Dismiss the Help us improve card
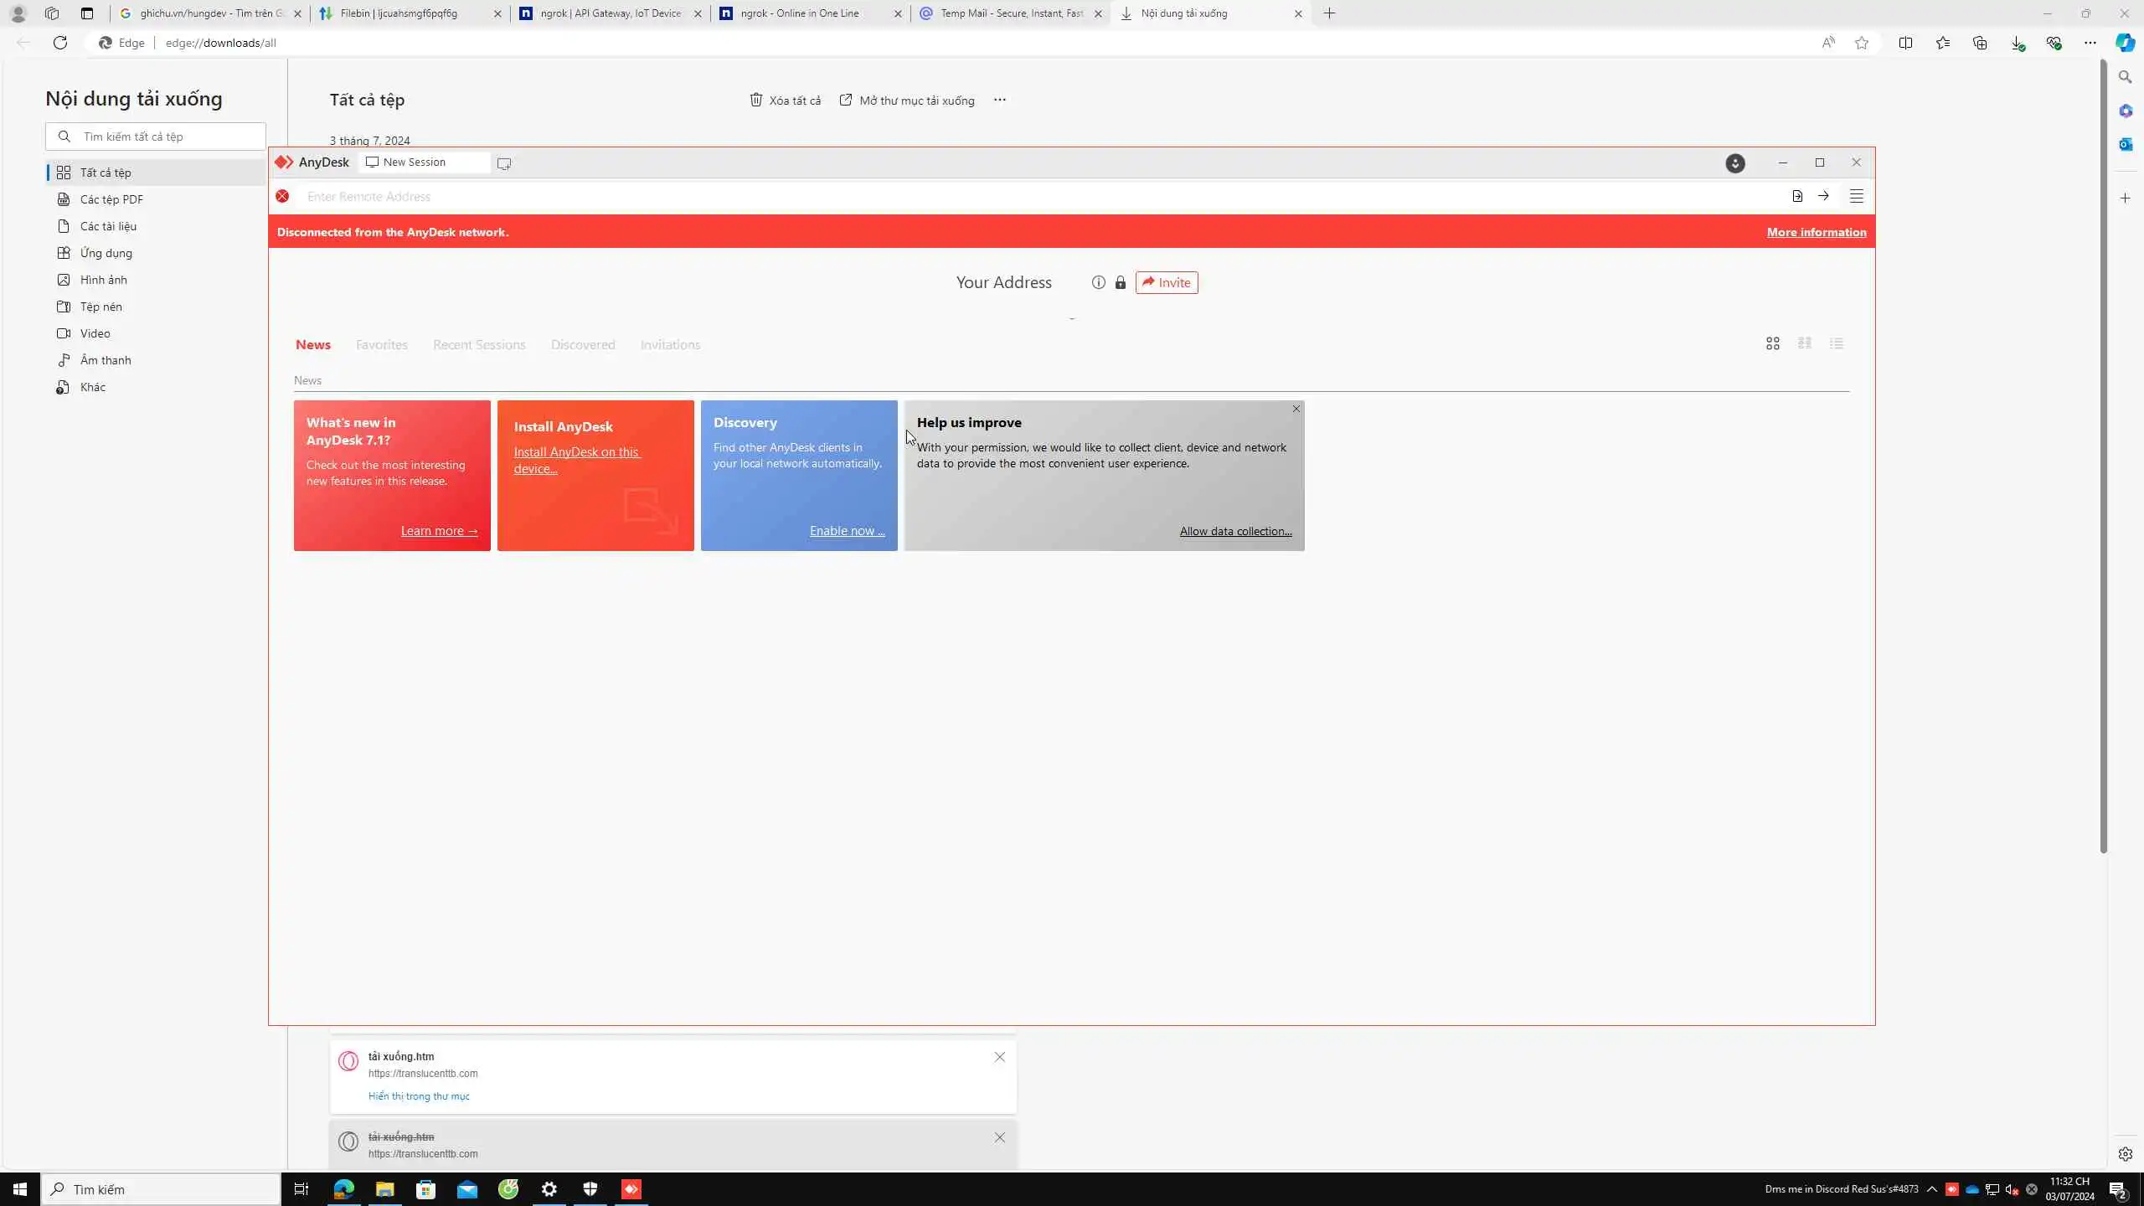2144x1206 pixels. pos(1296,409)
